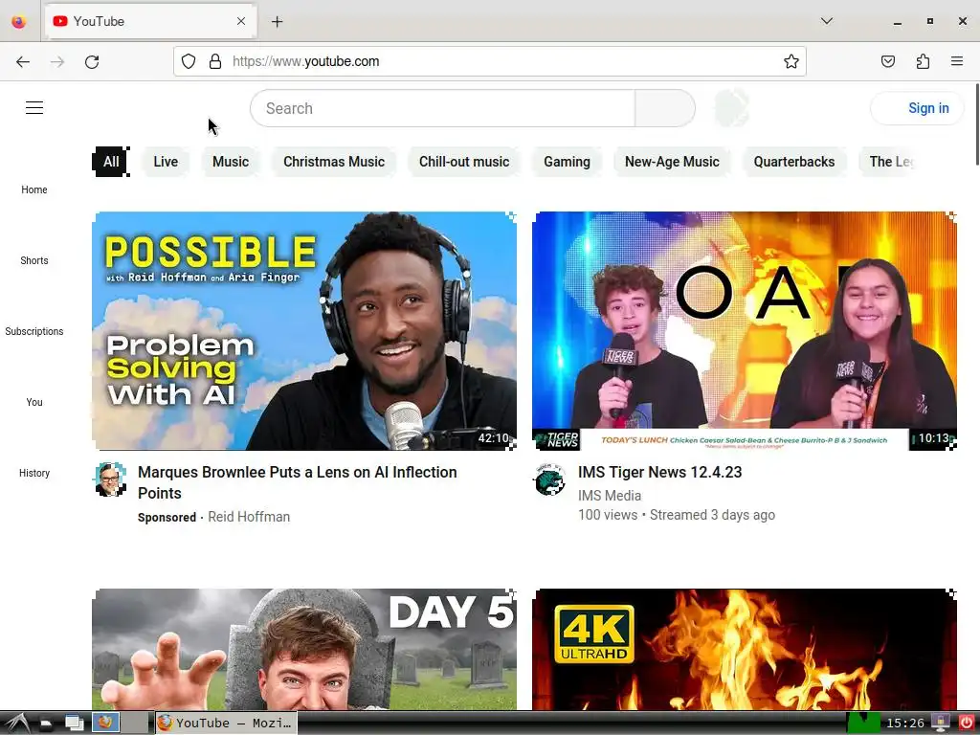This screenshot has width=980, height=735.
Task: Filter by Quarterbacks
Action: coord(793,162)
